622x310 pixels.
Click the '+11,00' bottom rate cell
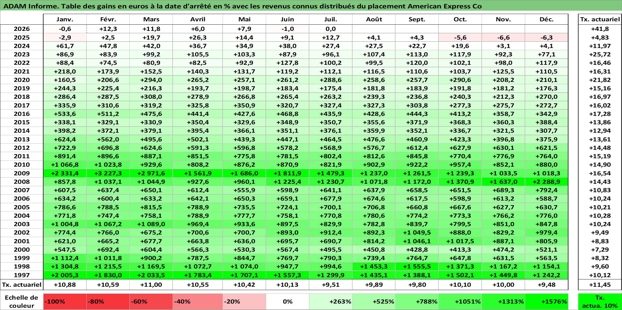coord(151,285)
